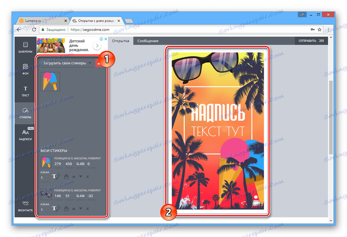The width and height of the screenshot is (347, 237).
Task: Move the ice cream sticker layer up
Action: pos(74,177)
